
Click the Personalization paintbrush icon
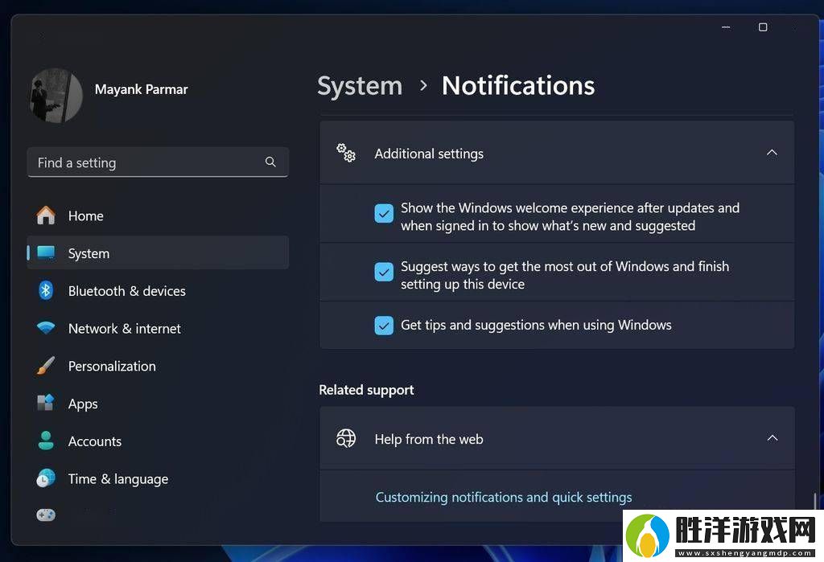pyautogui.click(x=46, y=366)
